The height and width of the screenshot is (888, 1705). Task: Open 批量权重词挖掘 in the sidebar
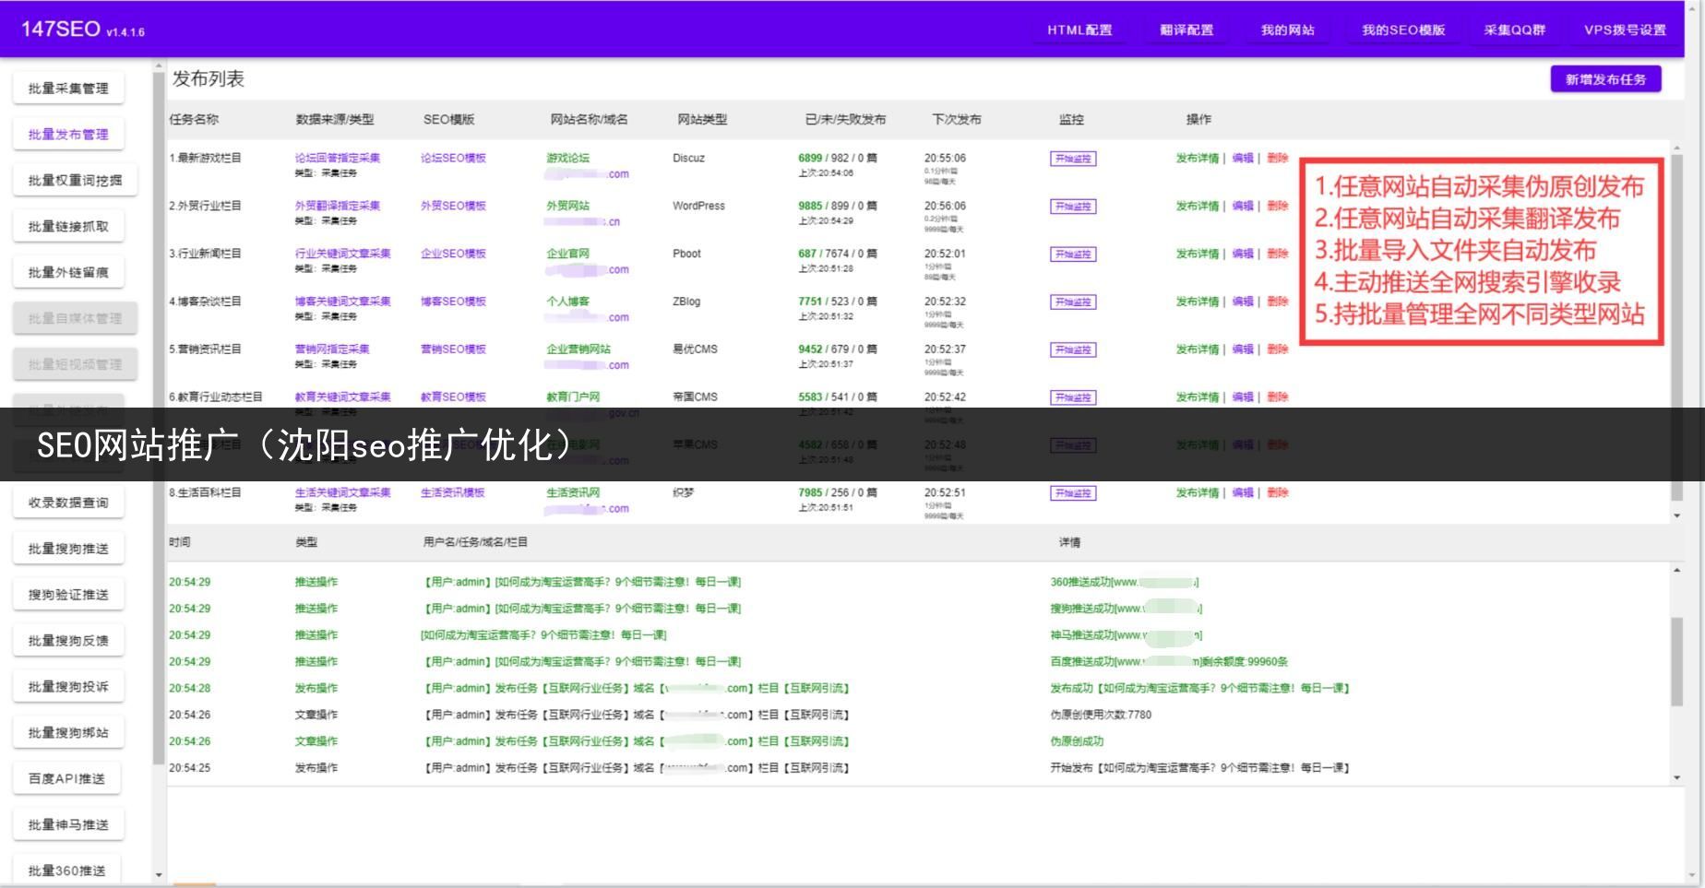pos(75,181)
